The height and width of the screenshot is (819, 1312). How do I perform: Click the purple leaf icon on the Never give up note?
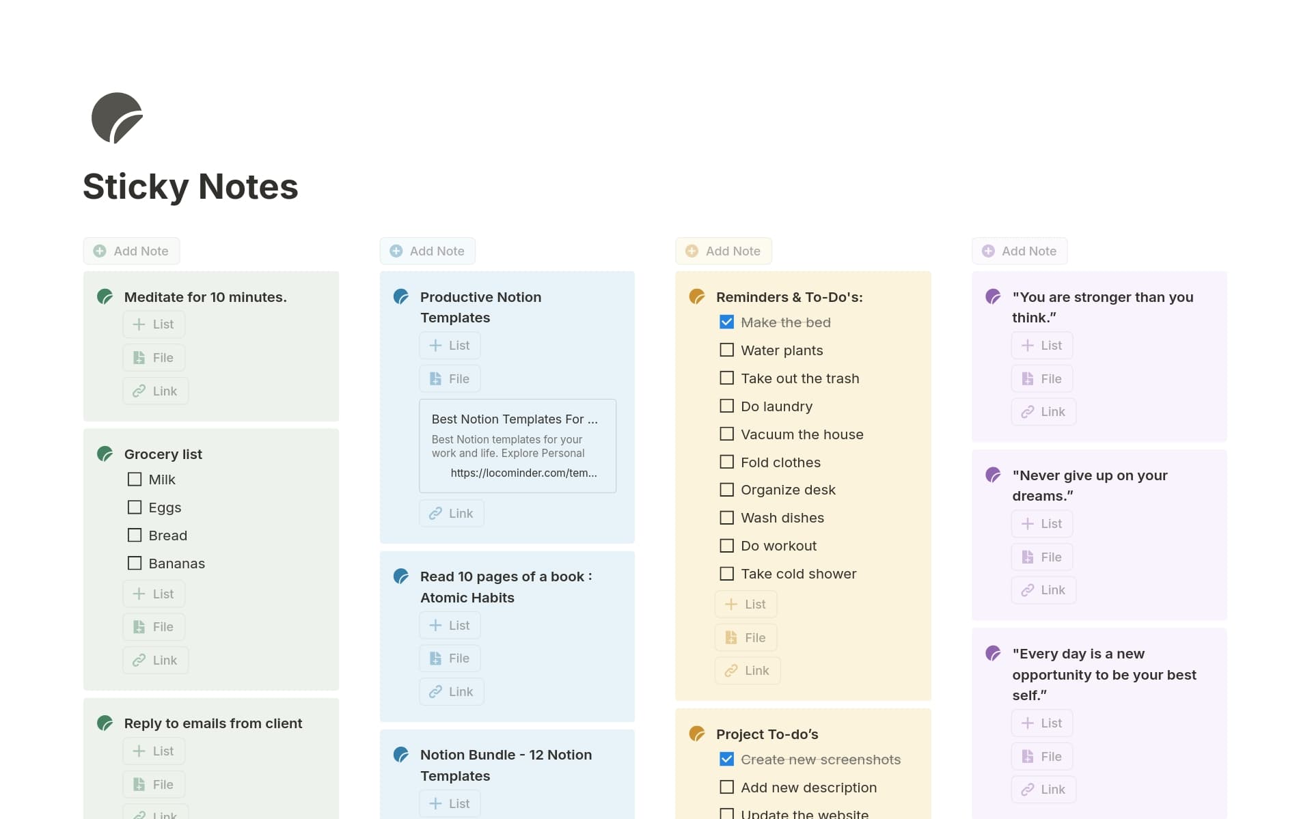click(x=992, y=475)
